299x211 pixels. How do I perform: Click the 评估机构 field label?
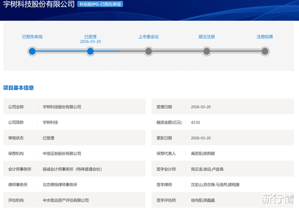click(16, 200)
